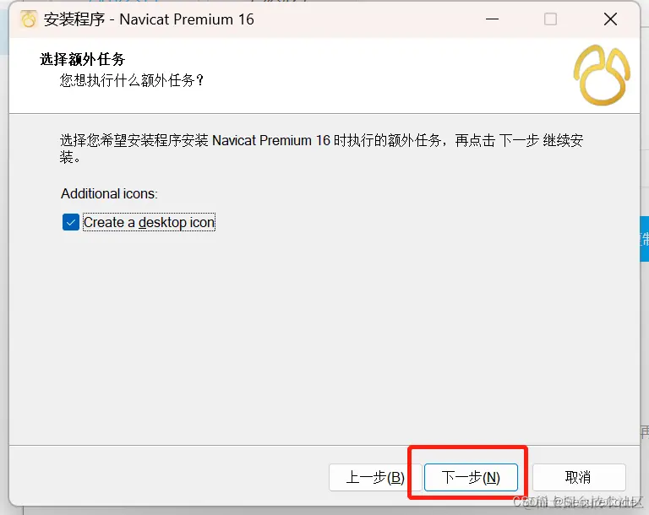649x515 pixels.
Task: Continue with the 下一步(N) button
Action: click(x=471, y=477)
